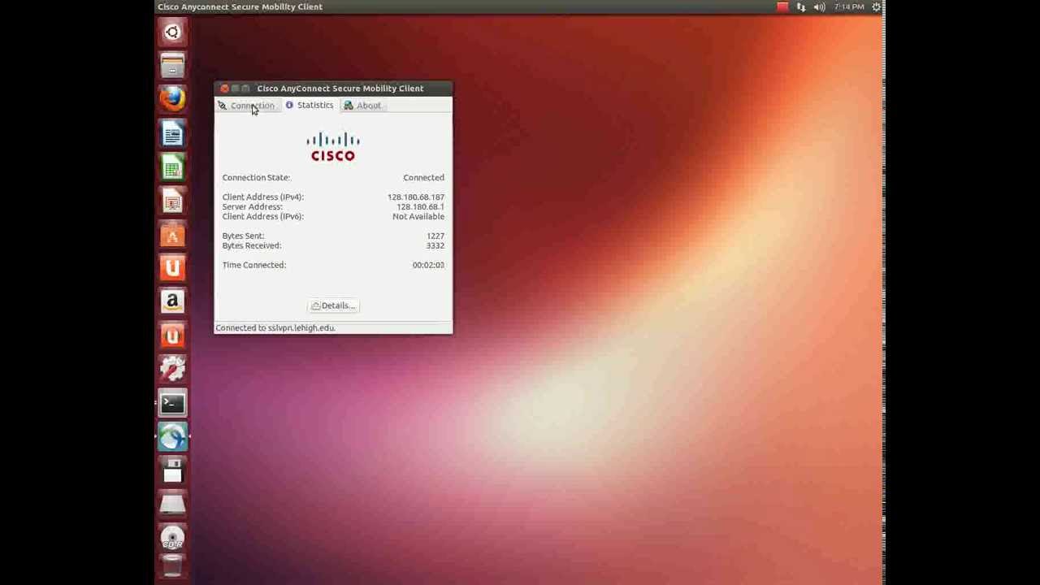Screen dimensions: 1040x585
Task: Click the 'Bytes Sent:' label
Action: [243, 236]
